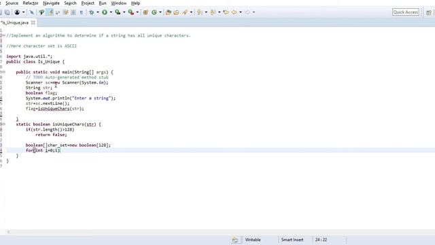Click the underlined isUniqueChars call

pyautogui.click(x=54, y=109)
